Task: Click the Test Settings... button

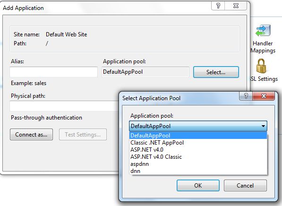Action: pos(83,134)
